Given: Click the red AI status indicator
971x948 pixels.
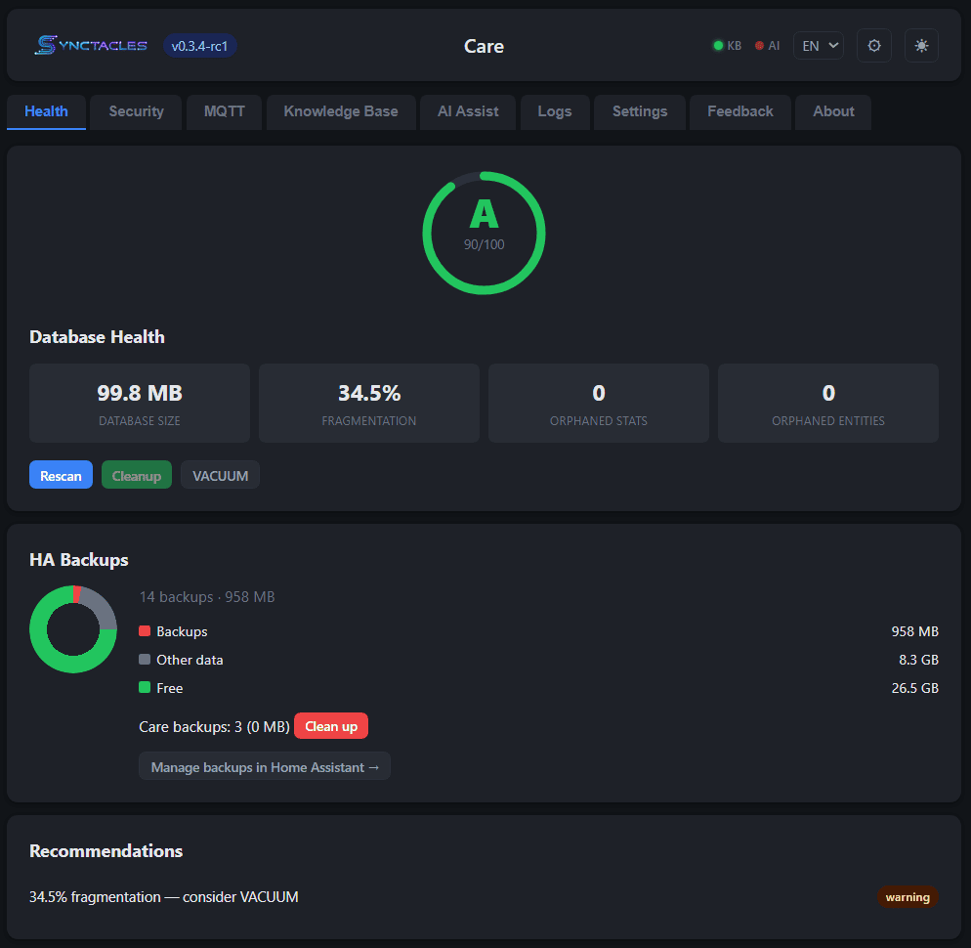Looking at the screenshot, I should coord(767,45).
